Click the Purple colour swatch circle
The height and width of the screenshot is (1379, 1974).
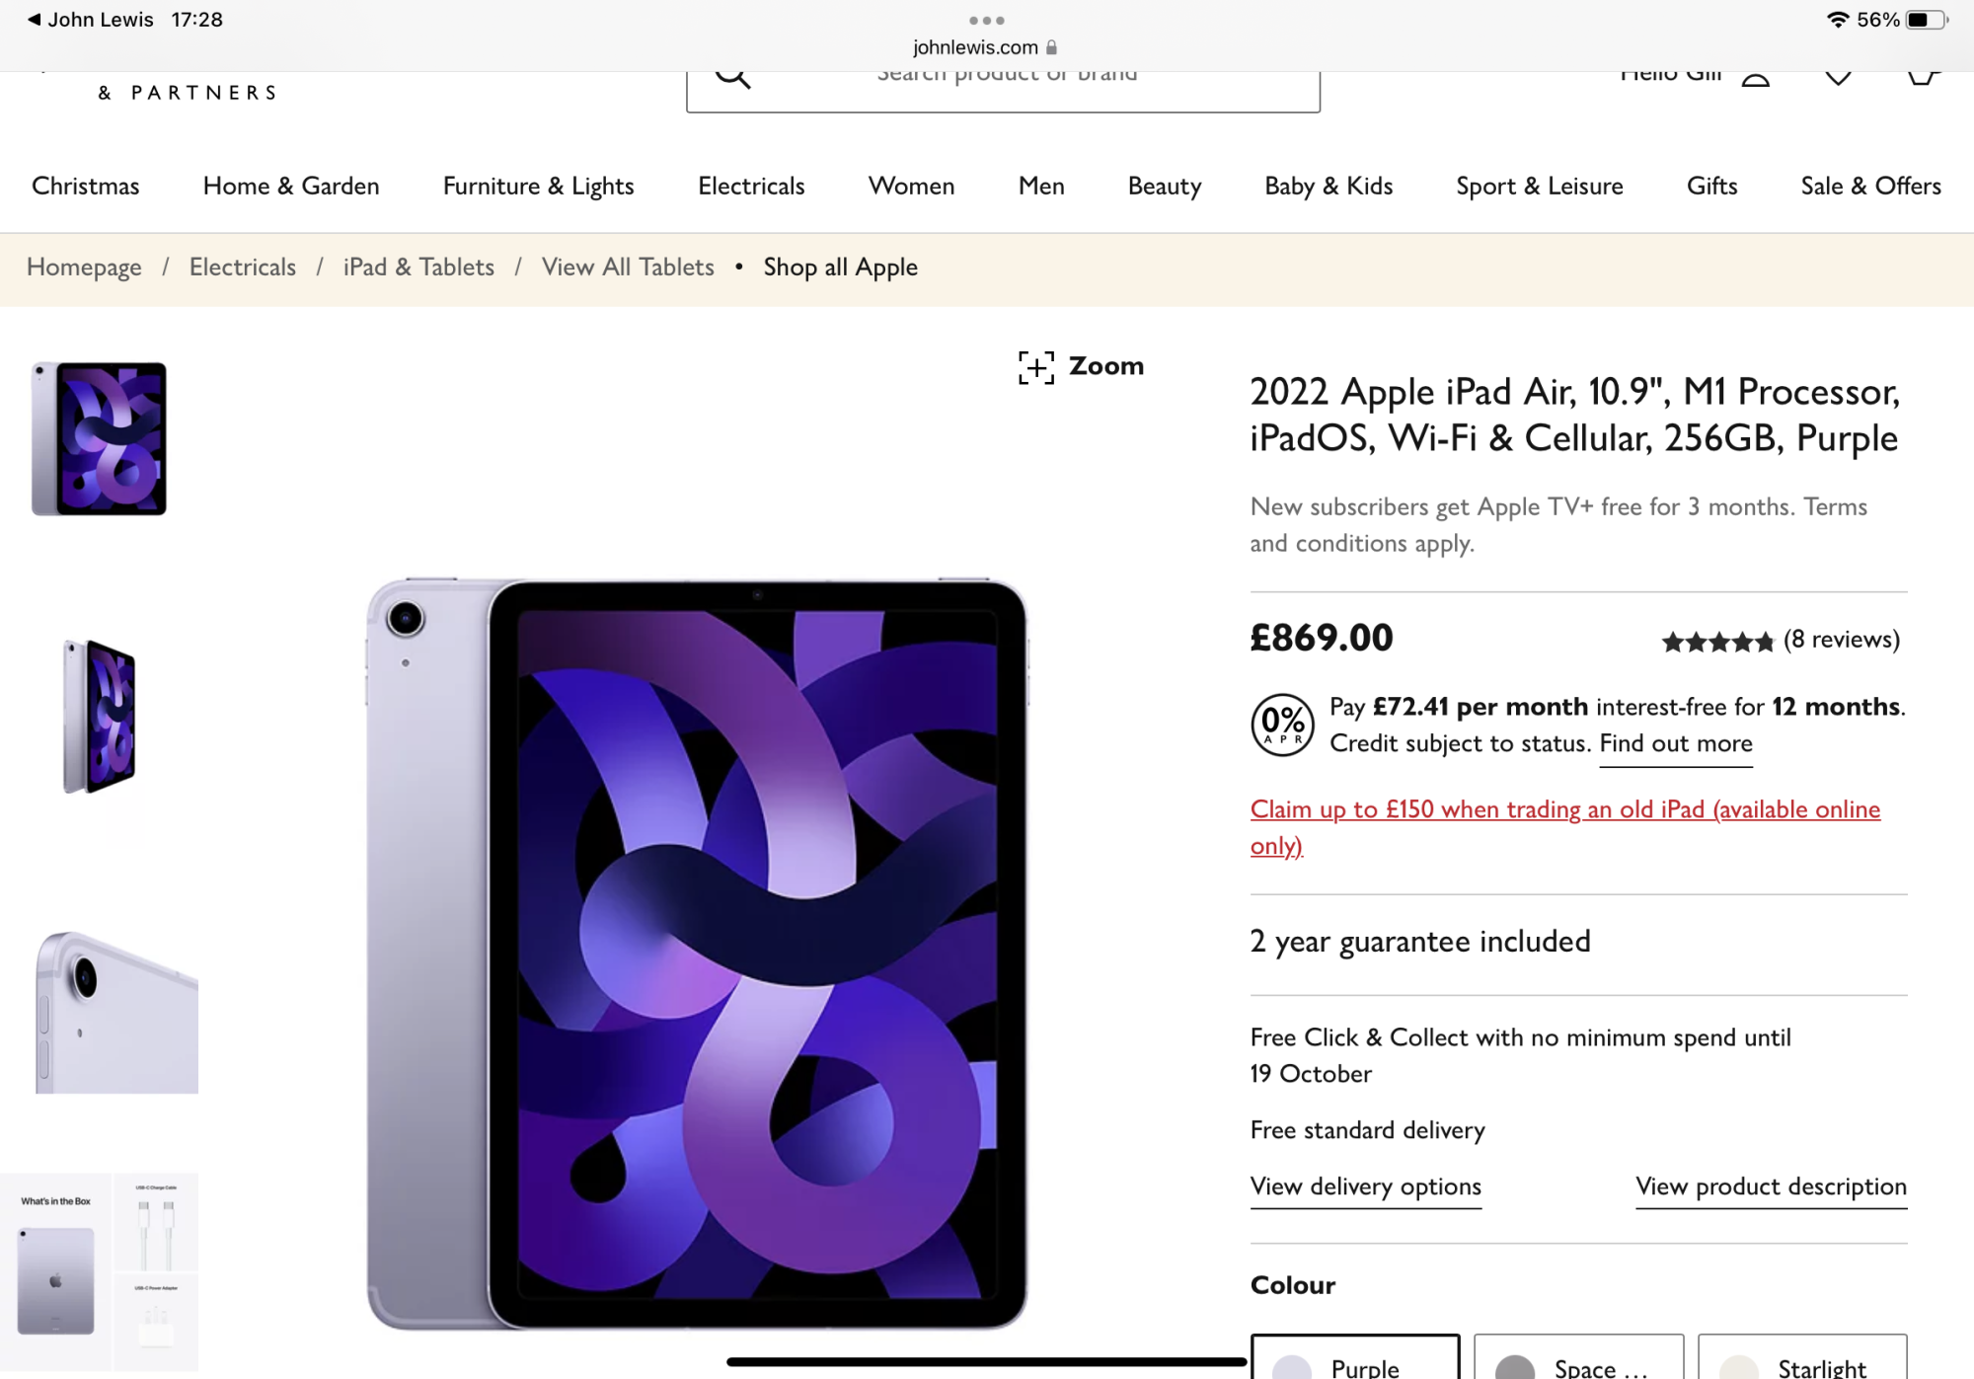point(1292,1368)
